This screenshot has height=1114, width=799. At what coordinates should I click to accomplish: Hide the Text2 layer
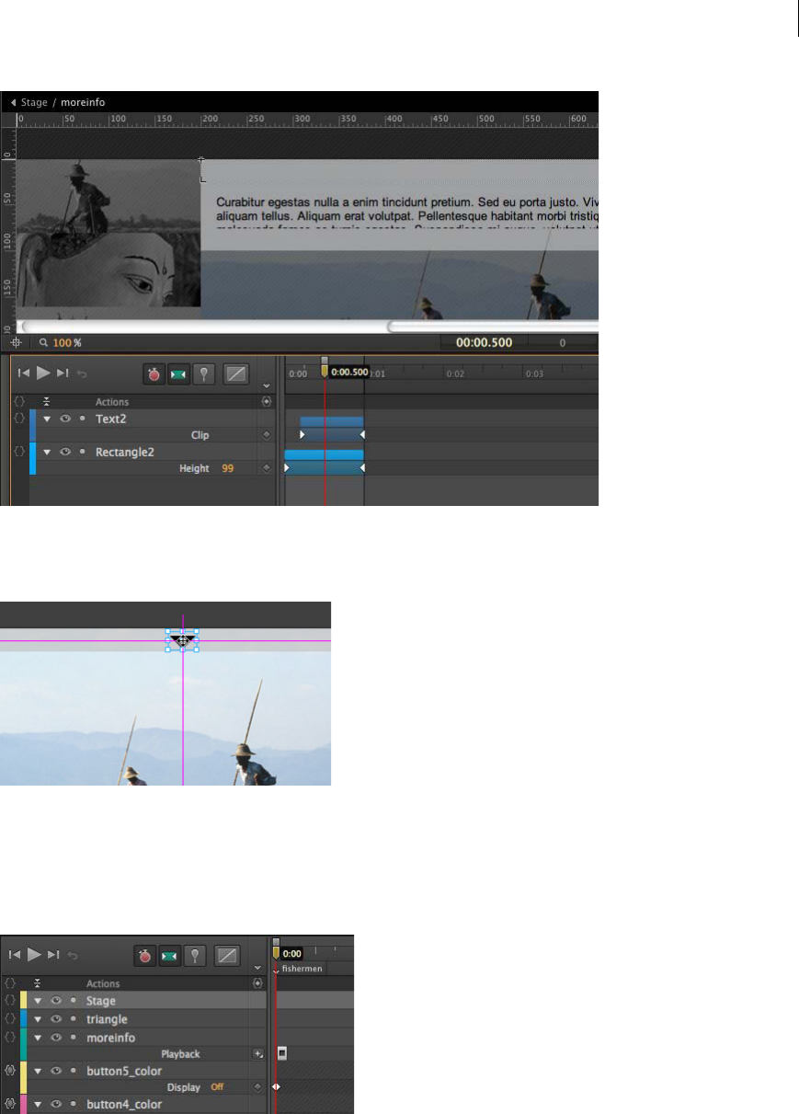pyautogui.click(x=65, y=419)
